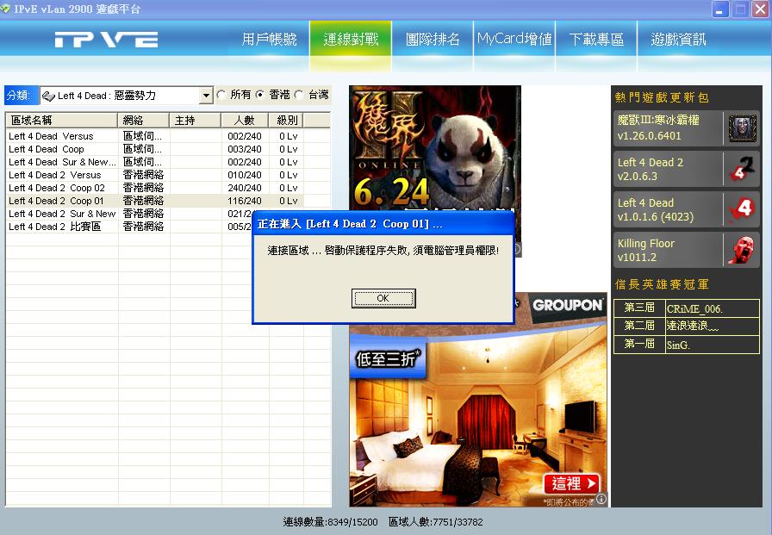The image size is (772, 535).
Task: Click the Killing Floor update icon
Action: click(742, 250)
